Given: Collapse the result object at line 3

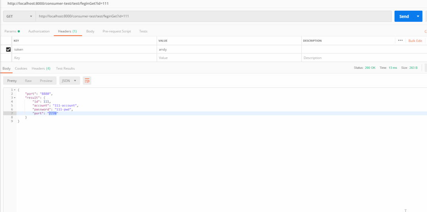Looking at the screenshot, I should tap(15, 98).
